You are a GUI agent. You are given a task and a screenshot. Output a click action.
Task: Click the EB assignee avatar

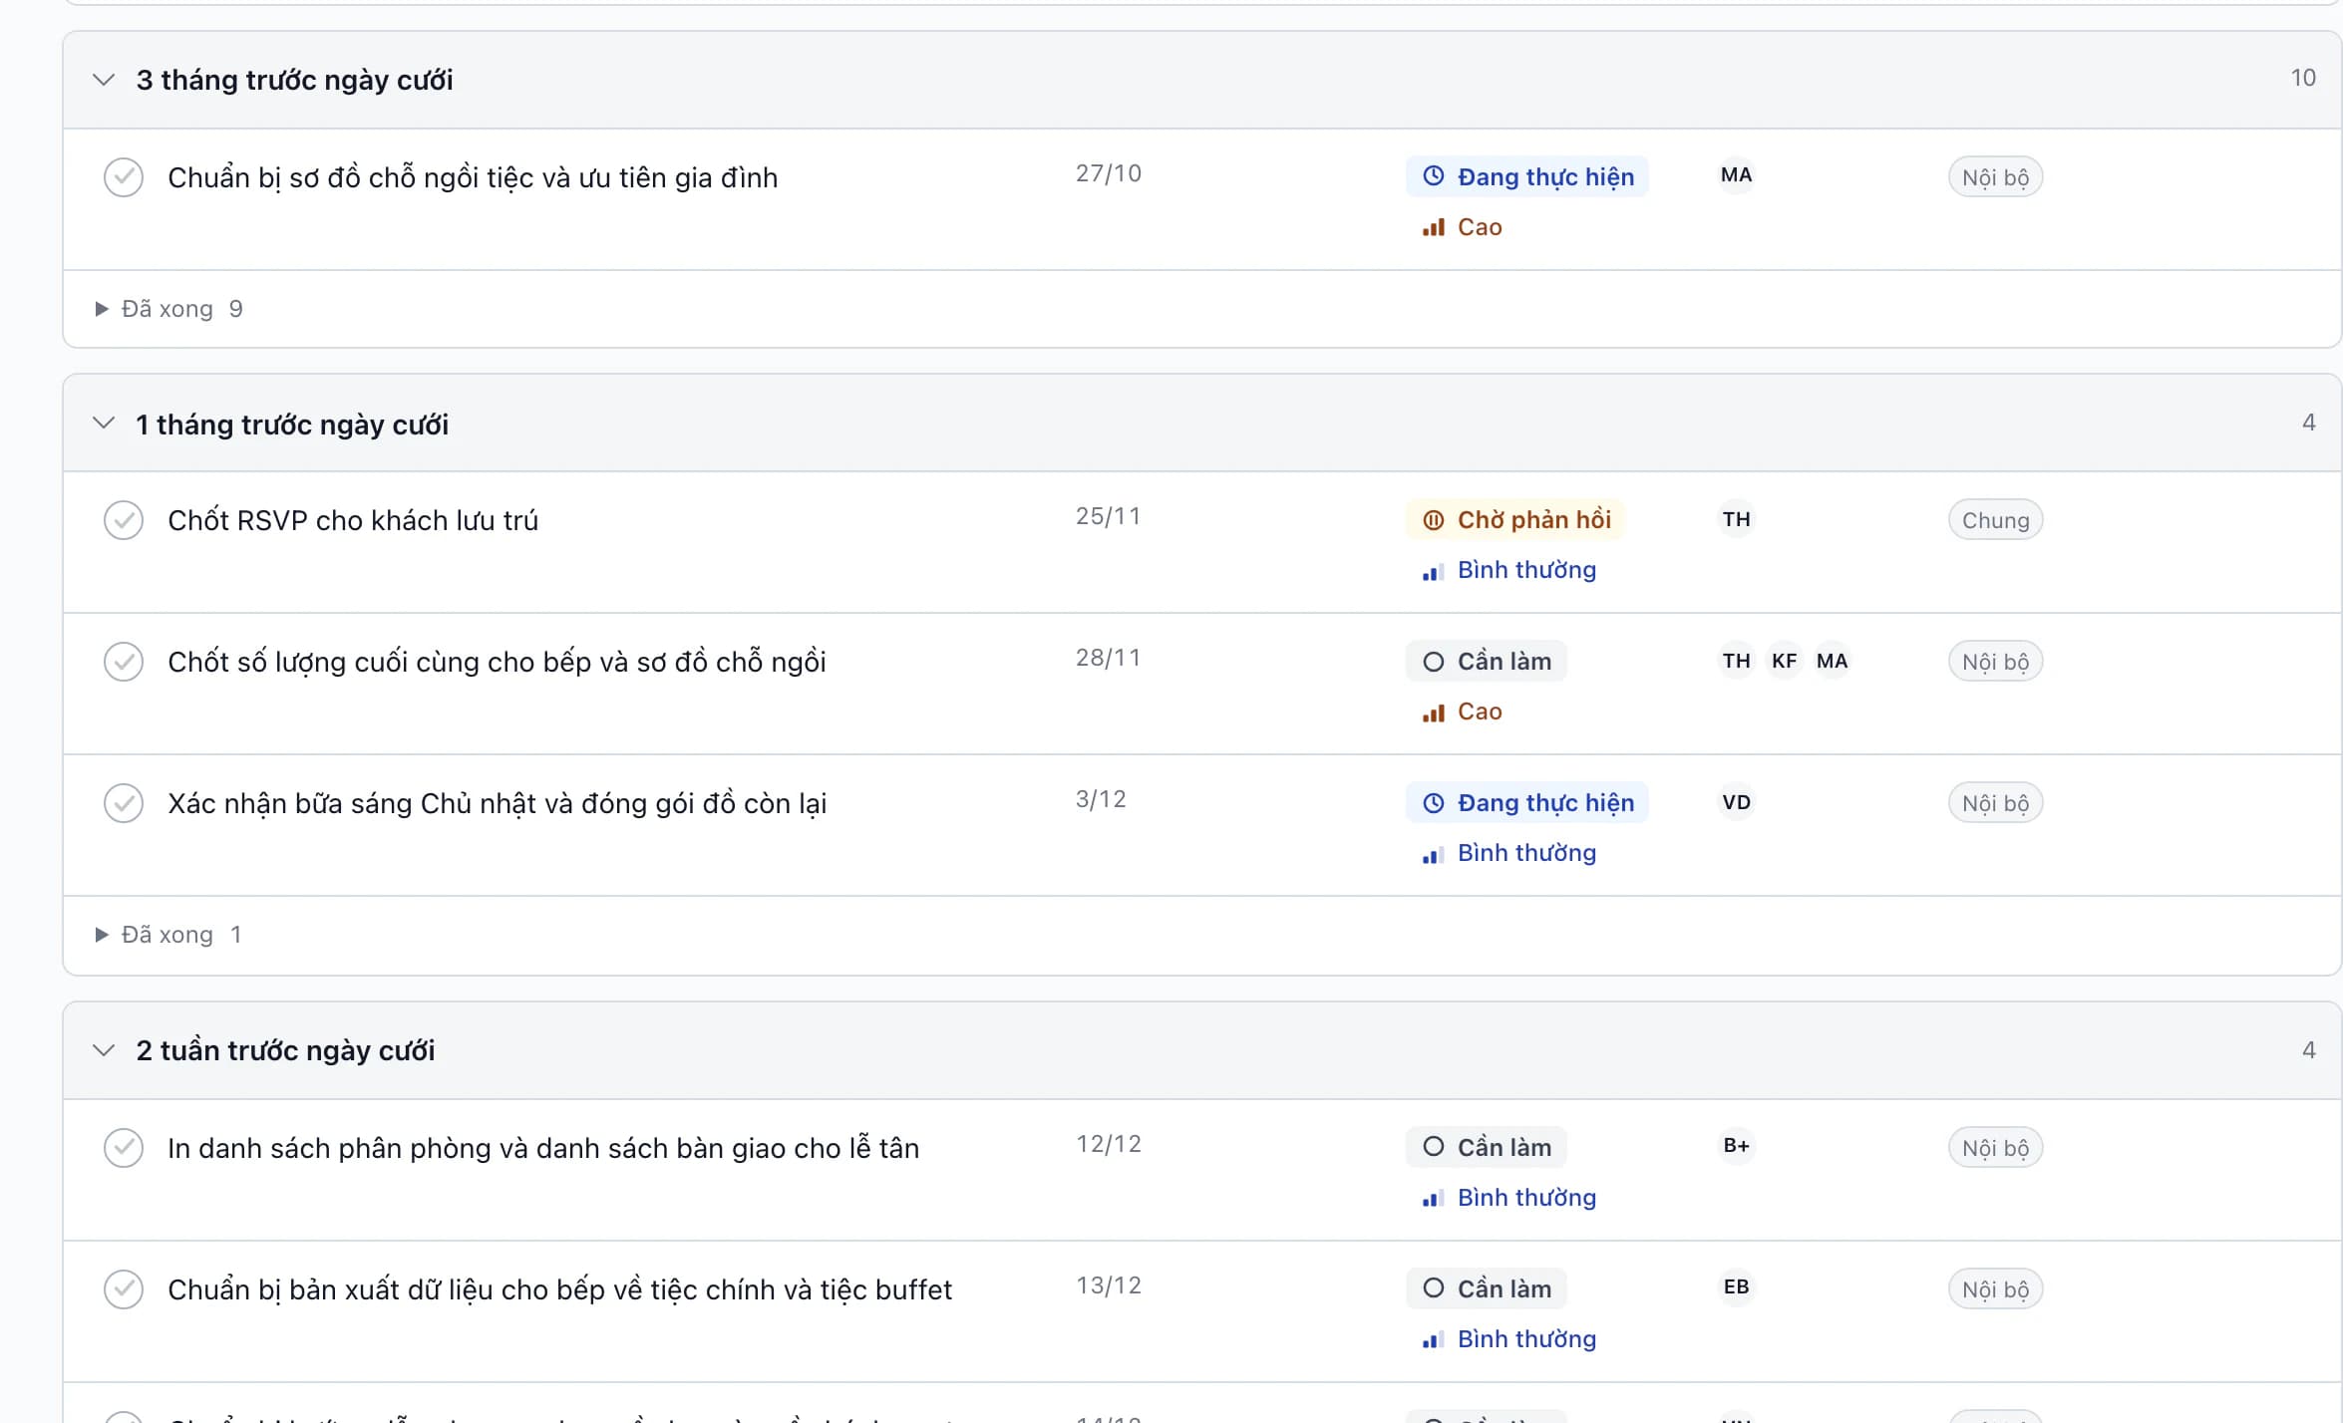point(1736,1287)
